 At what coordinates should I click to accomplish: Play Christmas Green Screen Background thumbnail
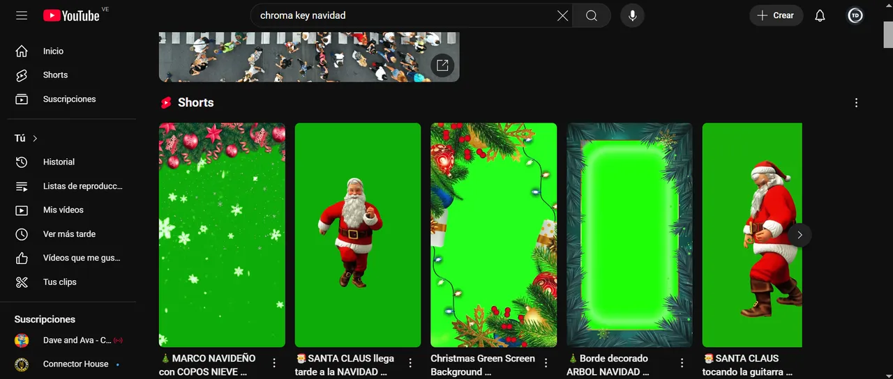494,235
